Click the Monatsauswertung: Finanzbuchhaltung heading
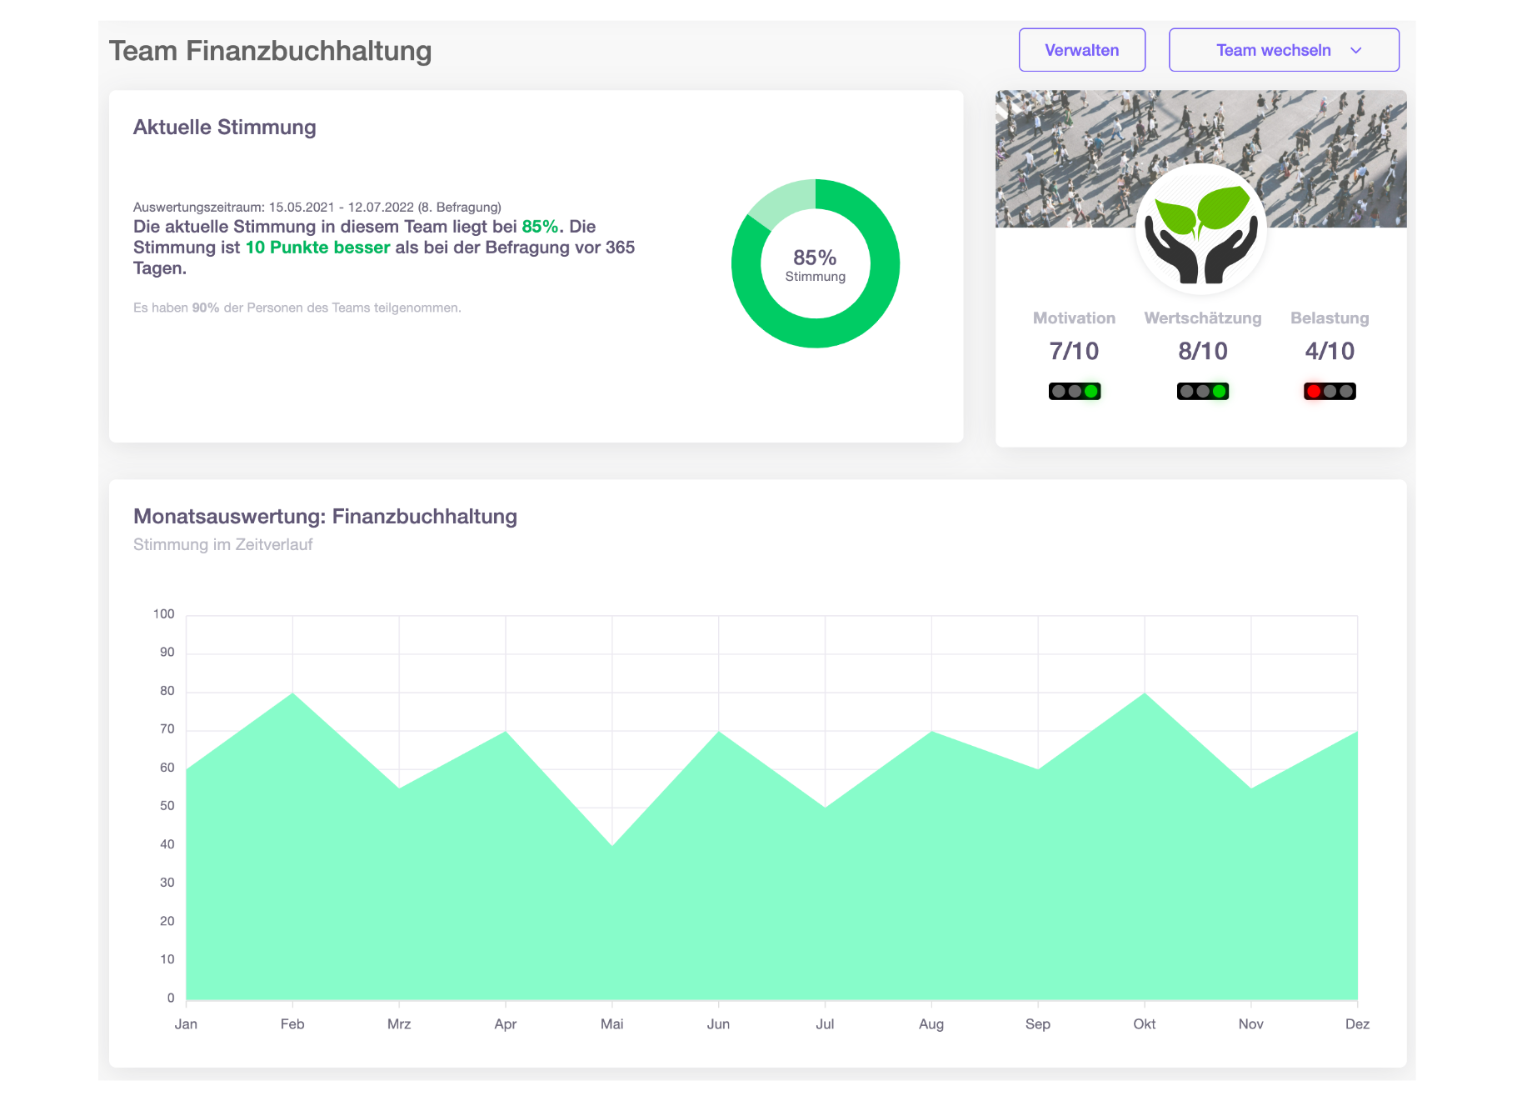This screenshot has height=1101, width=1517. click(x=325, y=517)
